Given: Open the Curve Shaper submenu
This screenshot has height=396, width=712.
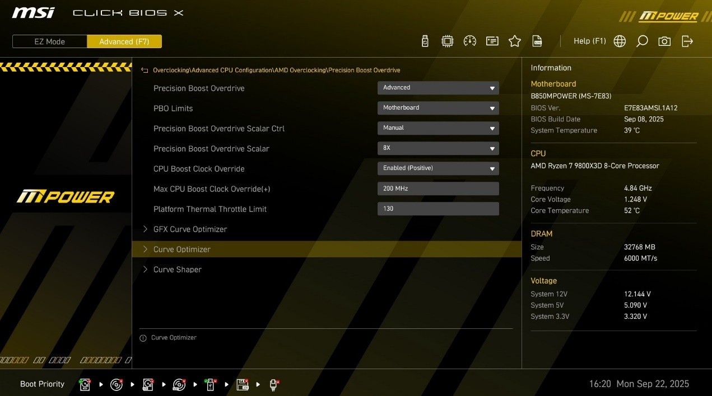Looking at the screenshot, I should tap(177, 270).
